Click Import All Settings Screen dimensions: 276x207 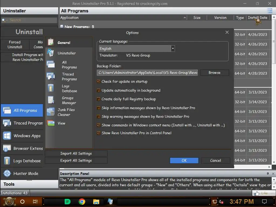(76, 153)
